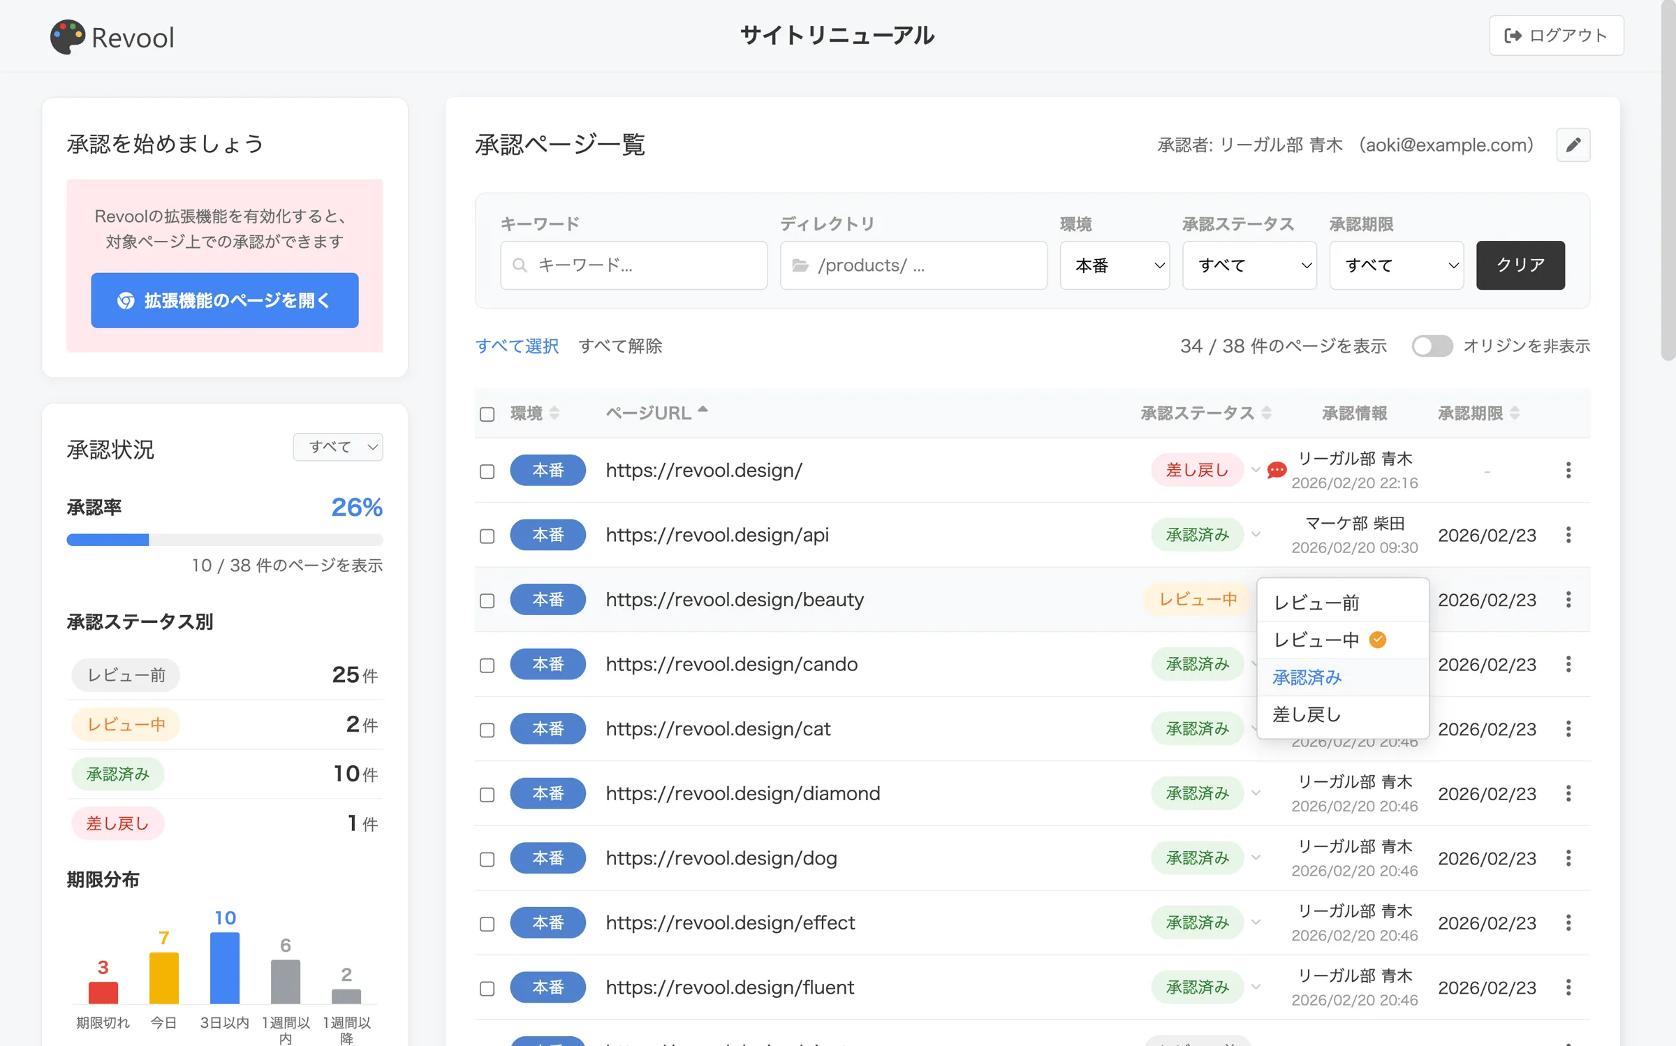Image resolution: width=1676 pixels, height=1046 pixels.
Task: Check the select-all checkbox in table header
Action: tap(487, 413)
